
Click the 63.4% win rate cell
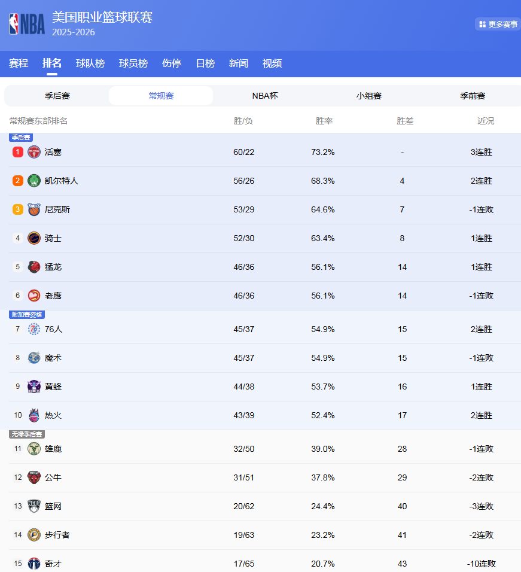click(x=322, y=238)
